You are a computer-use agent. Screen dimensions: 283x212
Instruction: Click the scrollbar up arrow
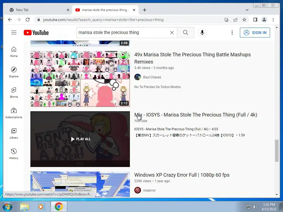click(x=277, y=27)
